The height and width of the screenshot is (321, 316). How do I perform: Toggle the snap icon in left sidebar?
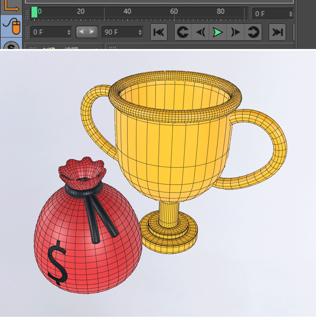(x=12, y=45)
